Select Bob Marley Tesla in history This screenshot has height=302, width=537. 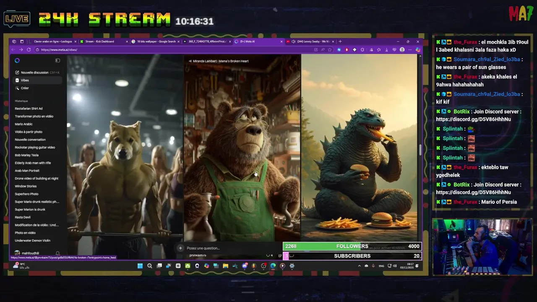tap(26, 155)
